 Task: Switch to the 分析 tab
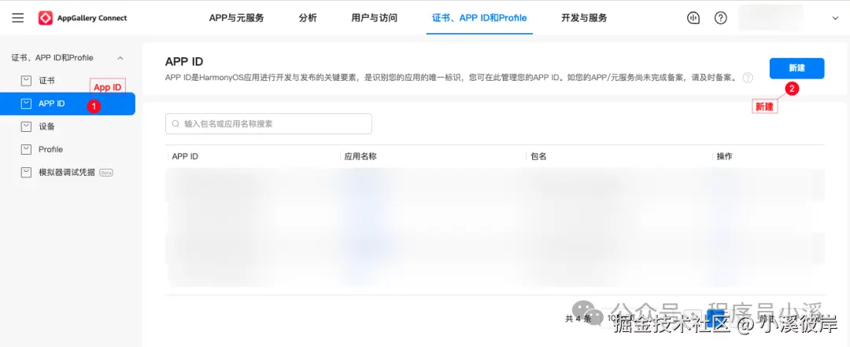pyautogui.click(x=308, y=18)
